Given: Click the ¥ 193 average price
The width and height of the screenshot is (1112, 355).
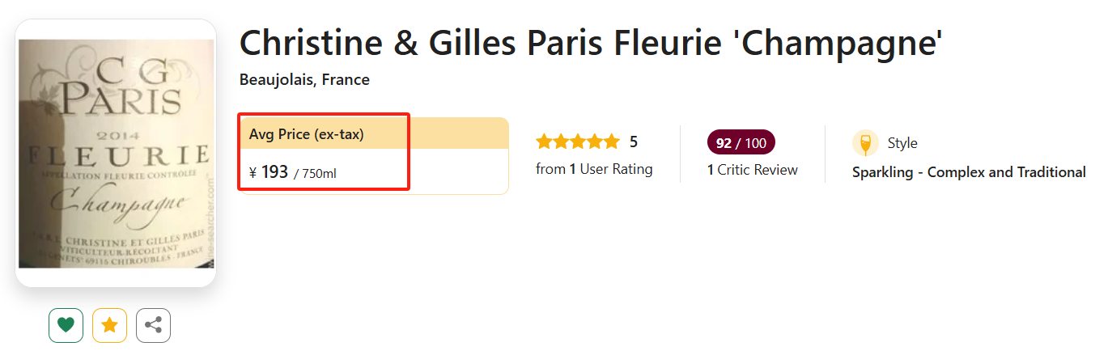Looking at the screenshot, I should [x=269, y=172].
